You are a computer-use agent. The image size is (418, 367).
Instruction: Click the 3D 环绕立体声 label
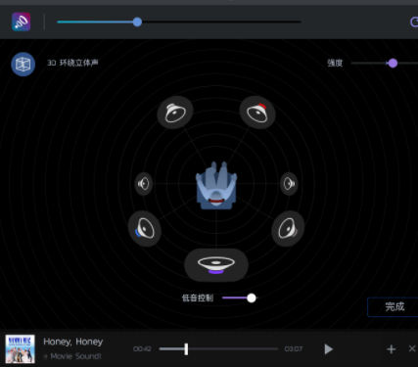72,63
